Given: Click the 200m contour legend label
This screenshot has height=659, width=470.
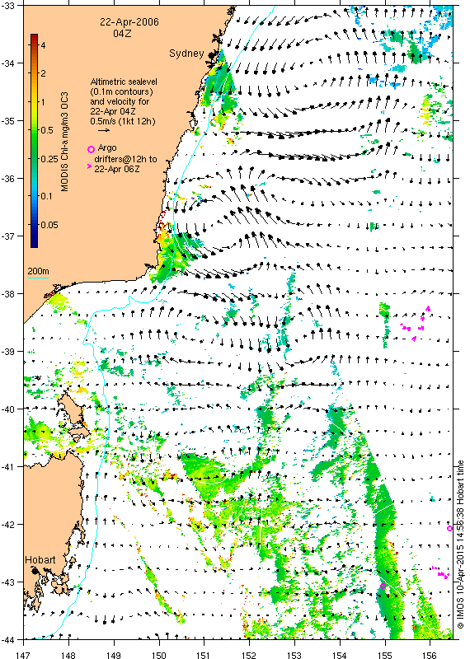Looking at the screenshot, I should click(38, 271).
